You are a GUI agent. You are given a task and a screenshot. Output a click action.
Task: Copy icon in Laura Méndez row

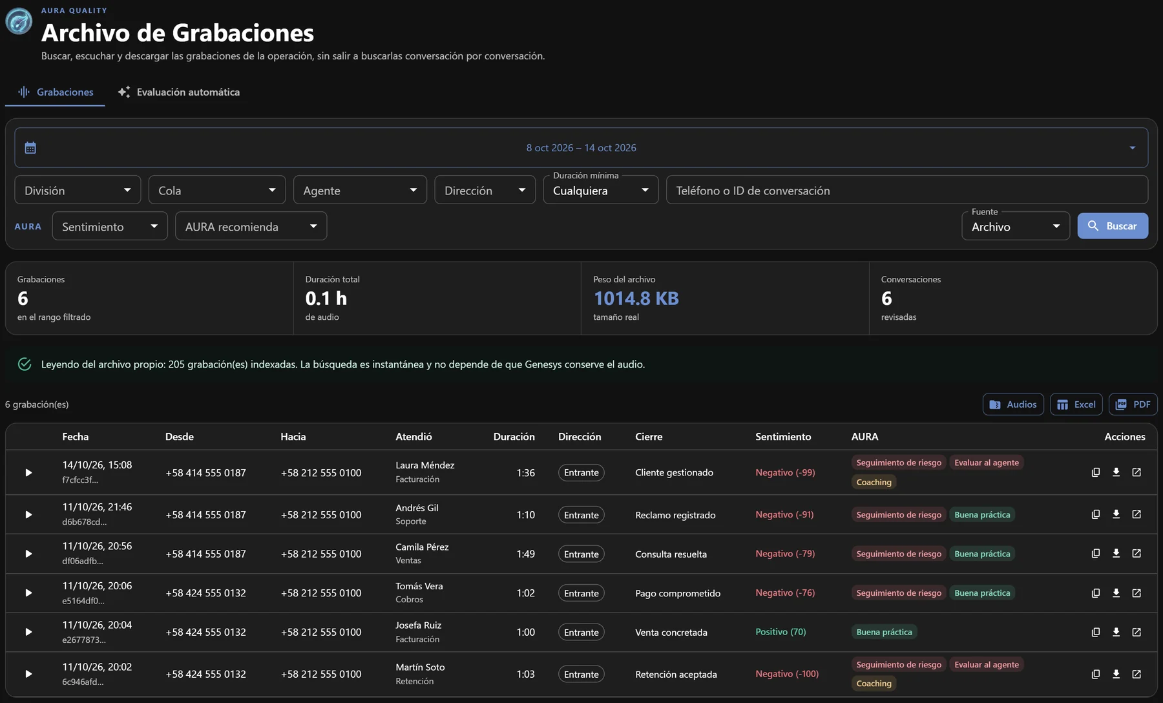pyautogui.click(x=1095, y=472)
